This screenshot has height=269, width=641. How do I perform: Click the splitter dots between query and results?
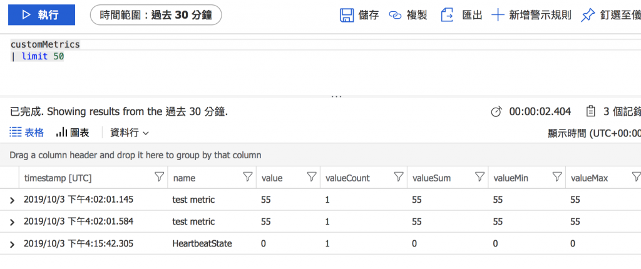(336, 96)
